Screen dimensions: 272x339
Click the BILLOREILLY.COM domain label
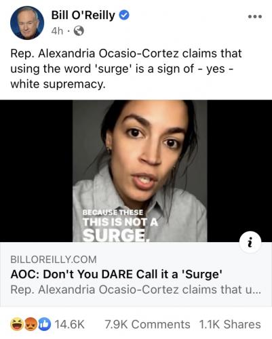(54, 260)
